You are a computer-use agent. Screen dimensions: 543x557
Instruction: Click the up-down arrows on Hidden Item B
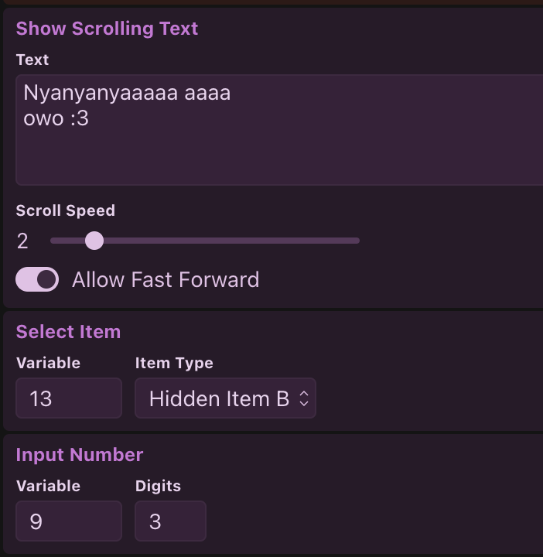pos(304,398)
